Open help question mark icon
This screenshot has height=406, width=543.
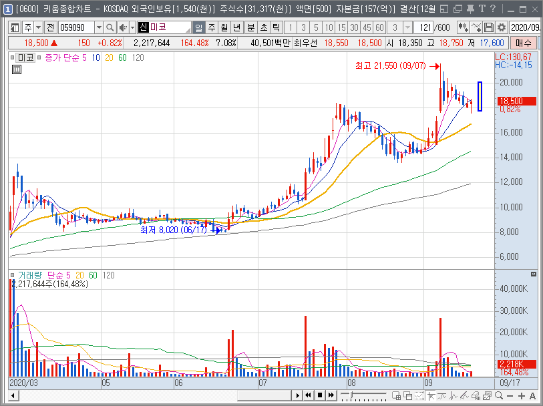tap(493, 9)
